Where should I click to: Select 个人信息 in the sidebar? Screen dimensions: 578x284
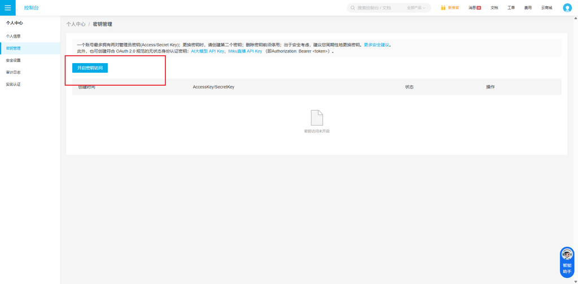point(30,36)
